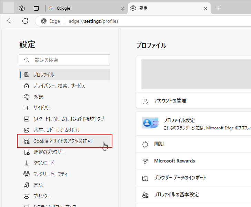
Task: Go back using the browser back arrow
Action: 10,21
